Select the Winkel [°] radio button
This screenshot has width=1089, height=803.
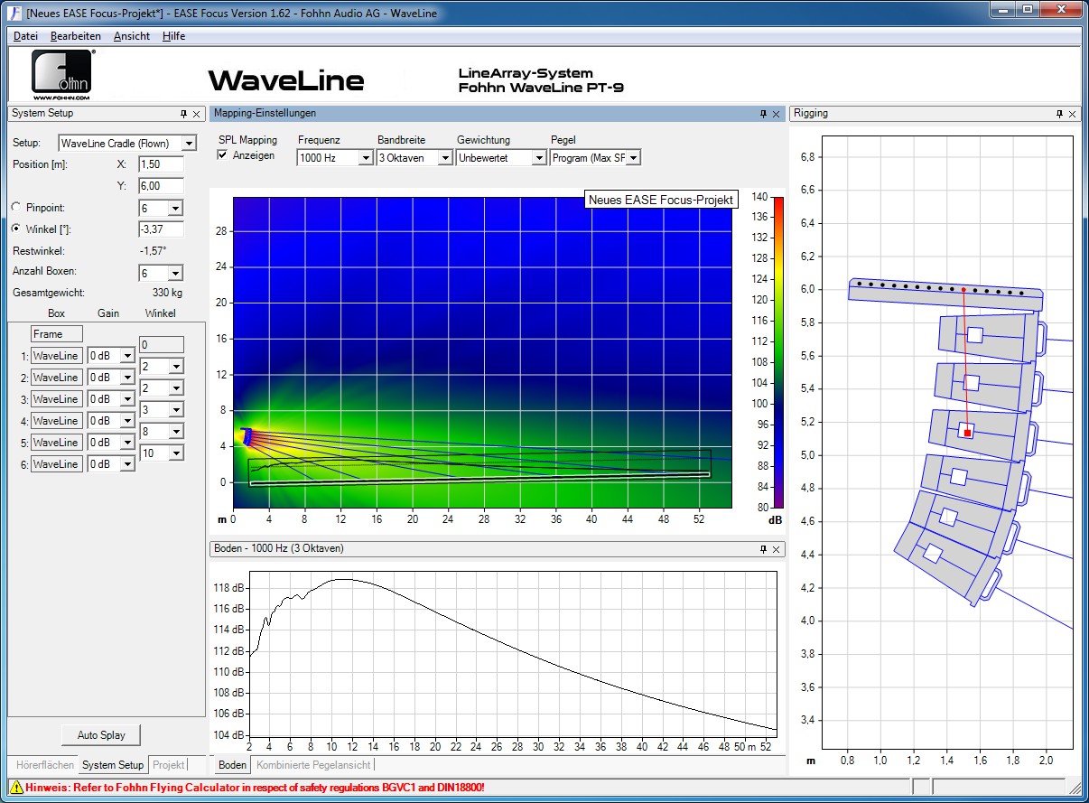(16, 229)
